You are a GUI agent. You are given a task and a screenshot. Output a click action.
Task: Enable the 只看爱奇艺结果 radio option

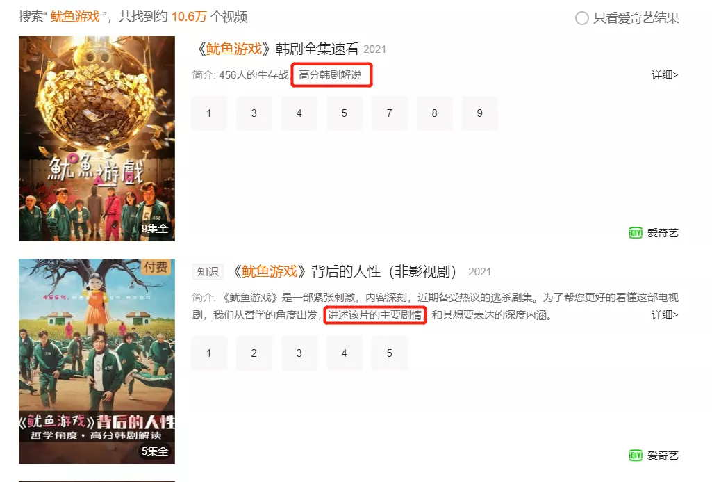point(581,18)
